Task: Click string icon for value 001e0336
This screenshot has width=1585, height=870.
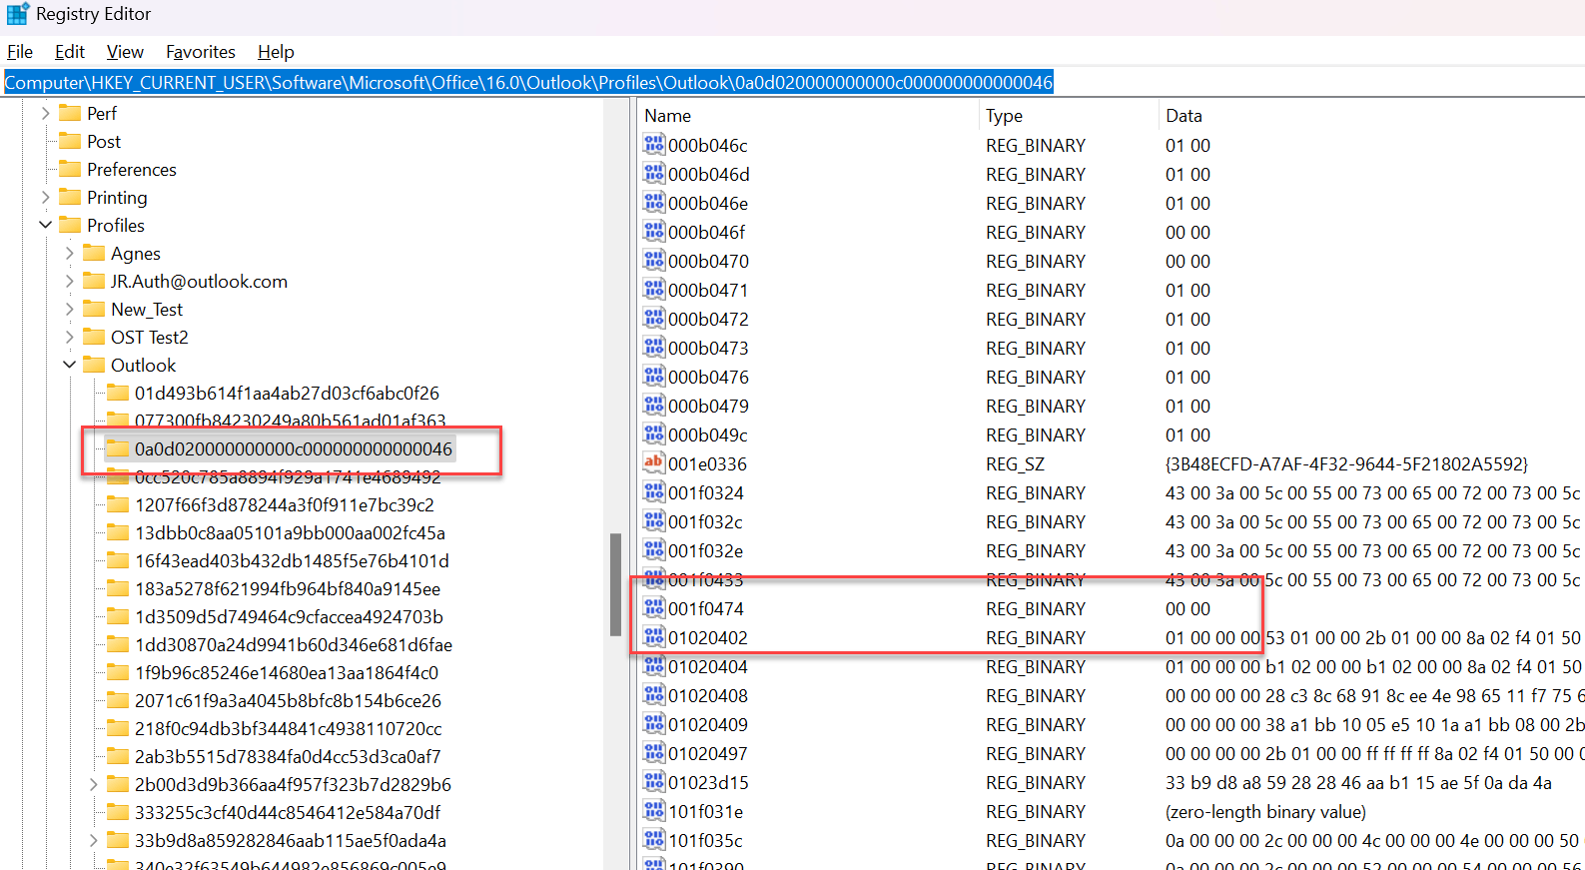Action: pyautogui.click(x=654, y=463)
